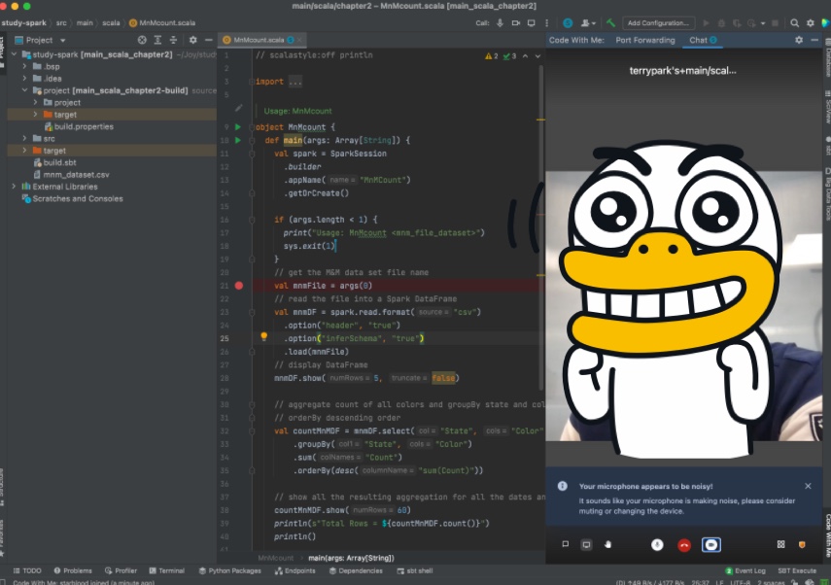The height and width of the screenshot is (585, 831).
Task: Toggle the breakpoint on line 21
Action: (x=239, y=286)
